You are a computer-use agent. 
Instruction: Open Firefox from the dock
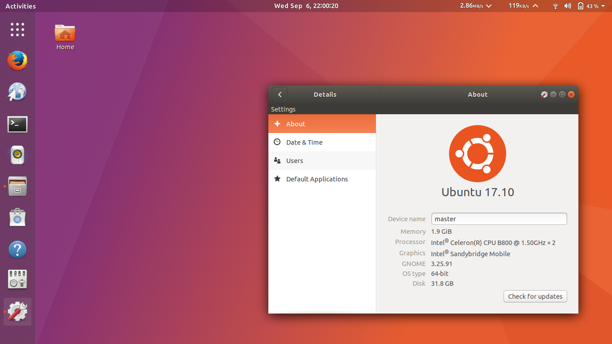click(17, 61)
